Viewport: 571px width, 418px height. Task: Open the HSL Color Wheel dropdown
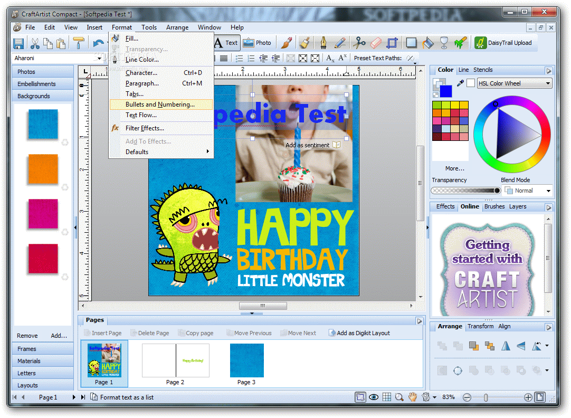515,83
